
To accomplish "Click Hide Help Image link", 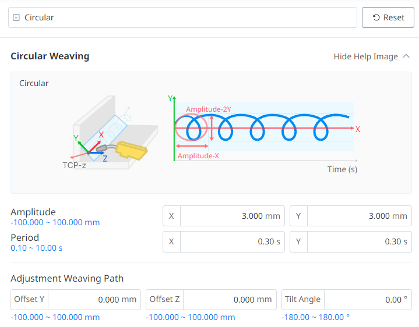I will 365,56.
